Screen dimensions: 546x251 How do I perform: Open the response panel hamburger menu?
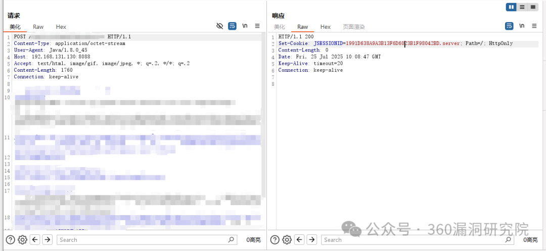click(534, 26)
